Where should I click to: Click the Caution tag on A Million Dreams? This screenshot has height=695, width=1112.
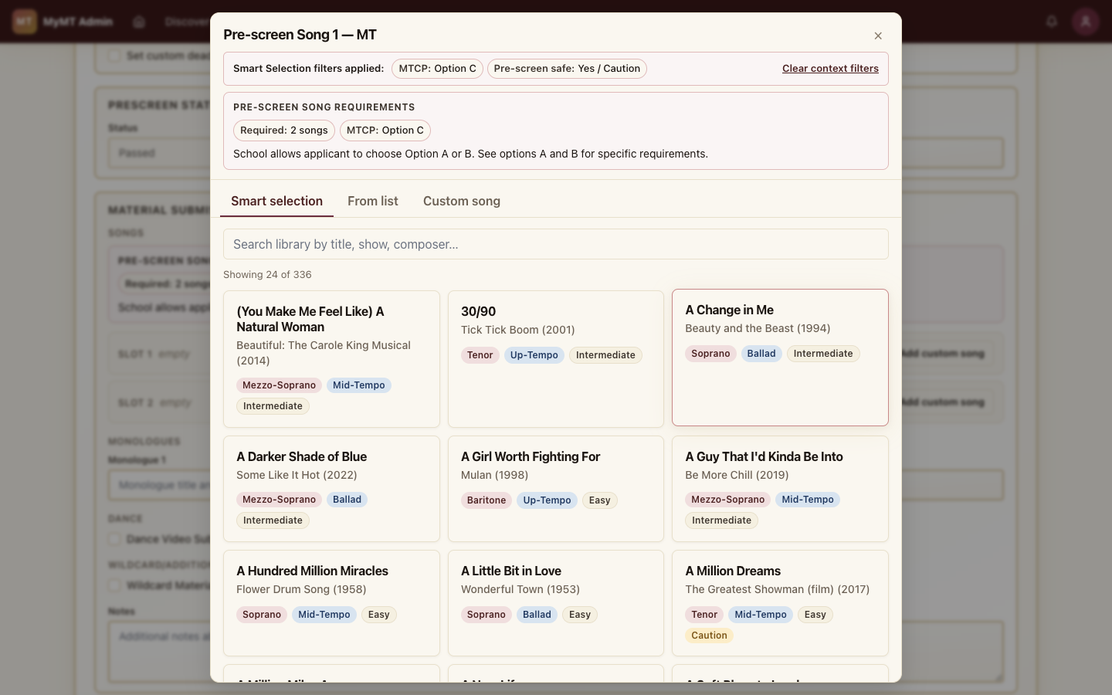click(709, 636)
